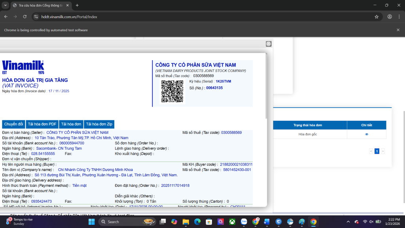Bookmark this page with the star icon
The width and height of the screenshot is (405, 228).
[377, 17]
